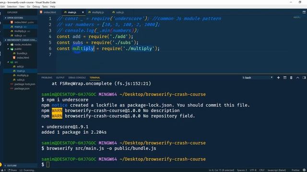Select the TERMINAL panel tab
This screenshot has height=172, width=307.
point(95,77)
